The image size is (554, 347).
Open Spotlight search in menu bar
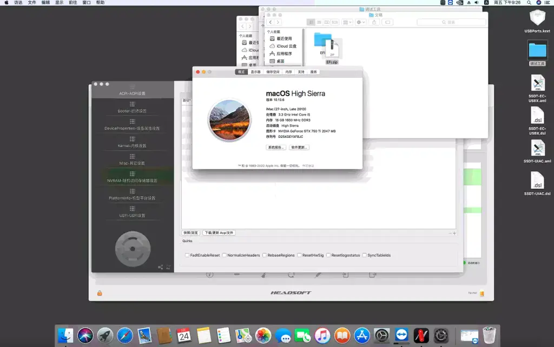click(529, 3)
